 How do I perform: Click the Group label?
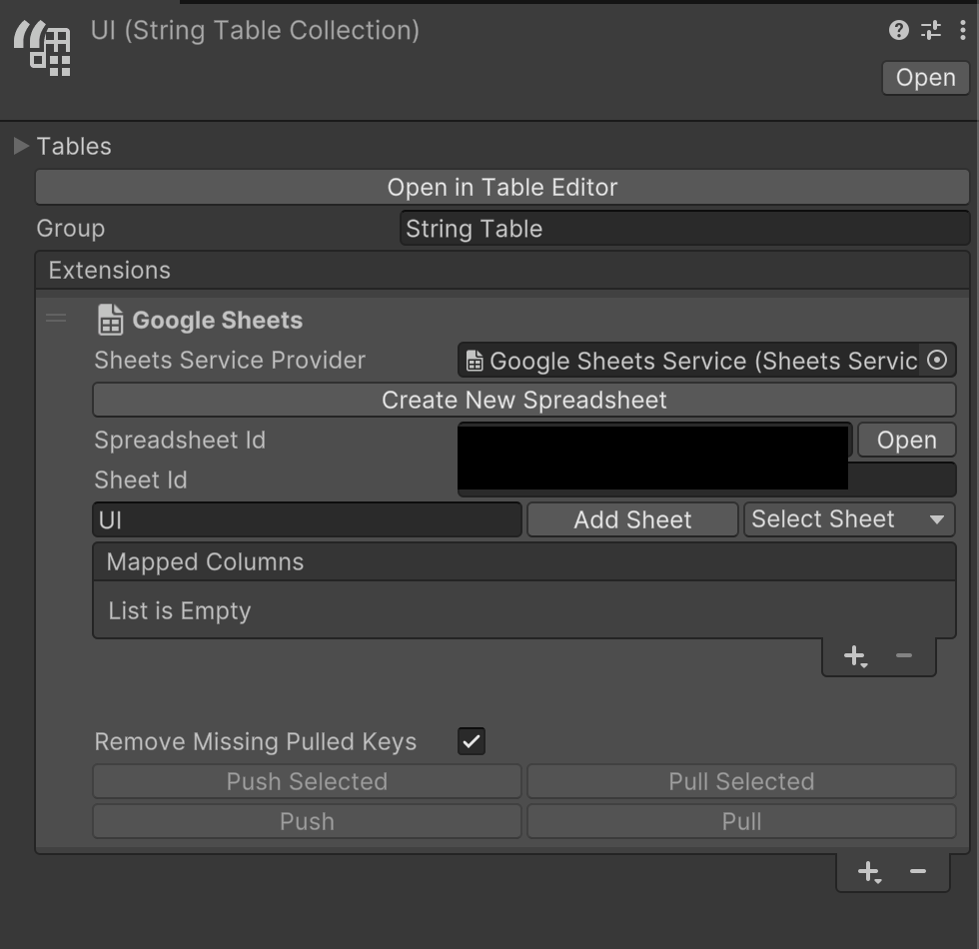pos(71,229)
